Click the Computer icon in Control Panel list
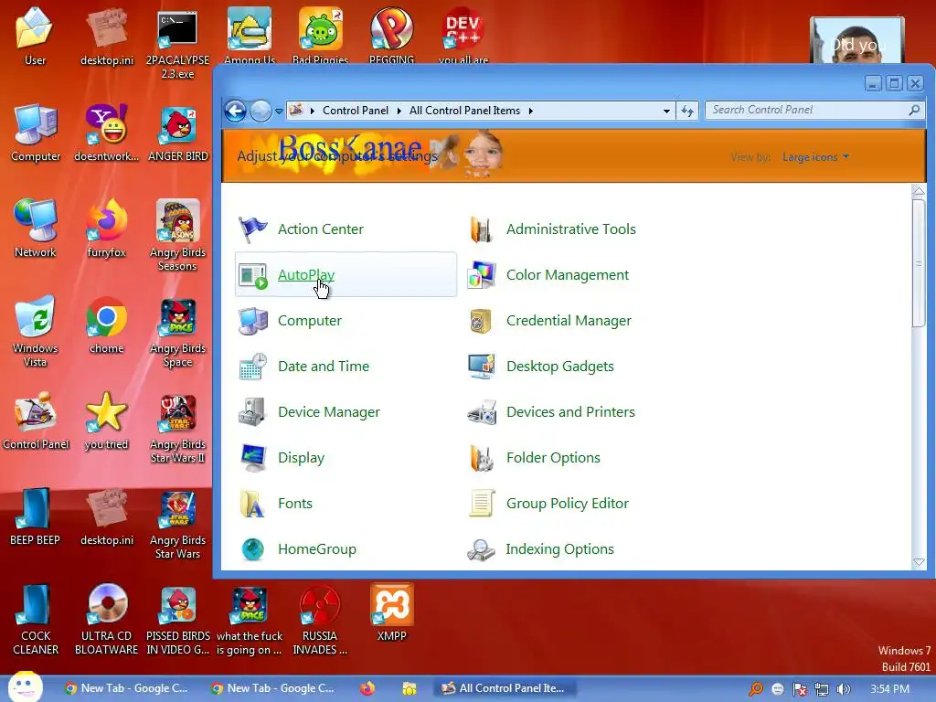Image resolution: width=936 pixels, height=702 pixels. pos(253,321)
